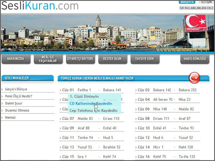Click Cüz 04 Ali İmran 92 row
This screenshot has width=215, height=161.
(167, 100)
